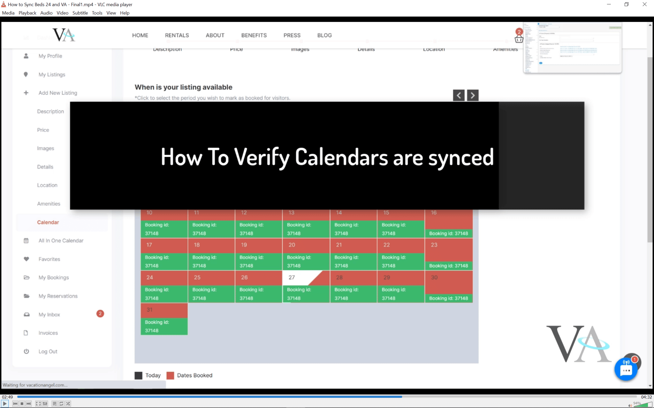Mute audio via speaker icon
Image resolution: width=654 pixels, height=408 pixels.
[x=630, y=405]
